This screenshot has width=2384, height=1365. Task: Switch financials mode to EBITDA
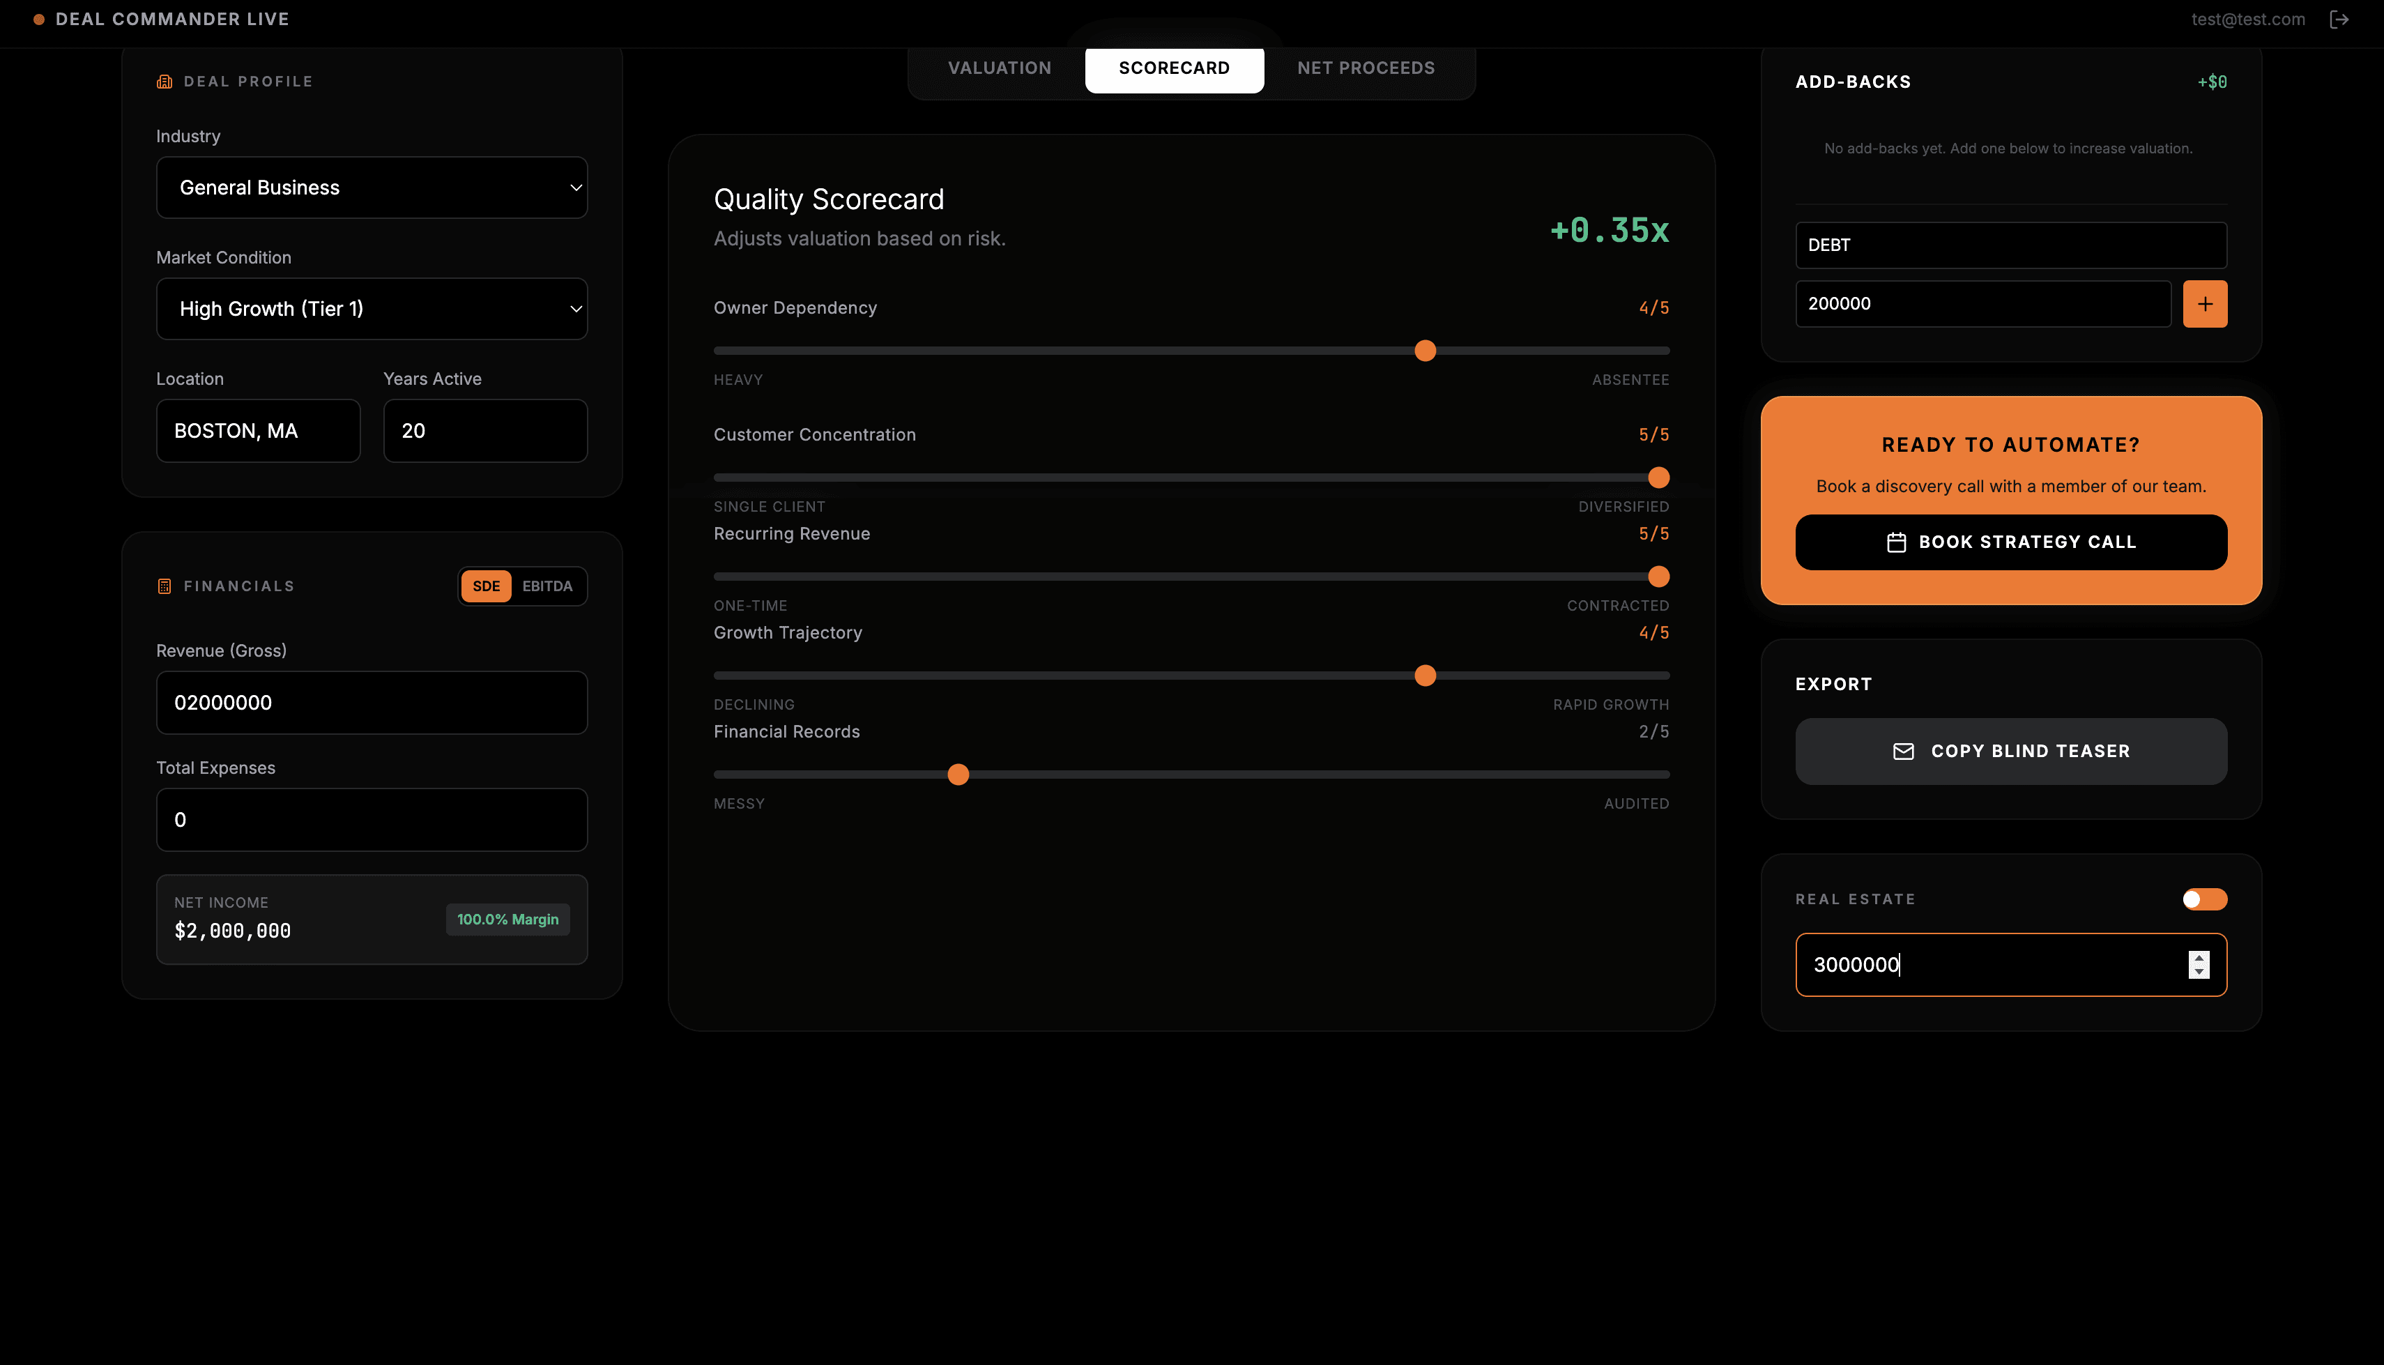(x=547, y=586)
